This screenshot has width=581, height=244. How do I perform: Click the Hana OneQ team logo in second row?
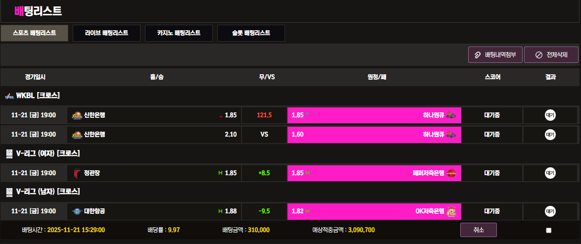(x=450, y=134)
